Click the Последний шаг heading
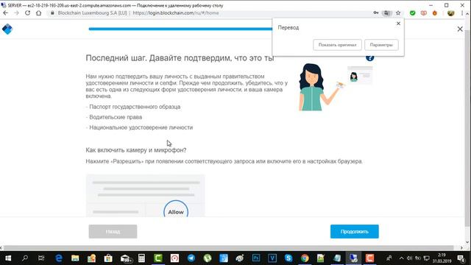 tap(180, 58)
